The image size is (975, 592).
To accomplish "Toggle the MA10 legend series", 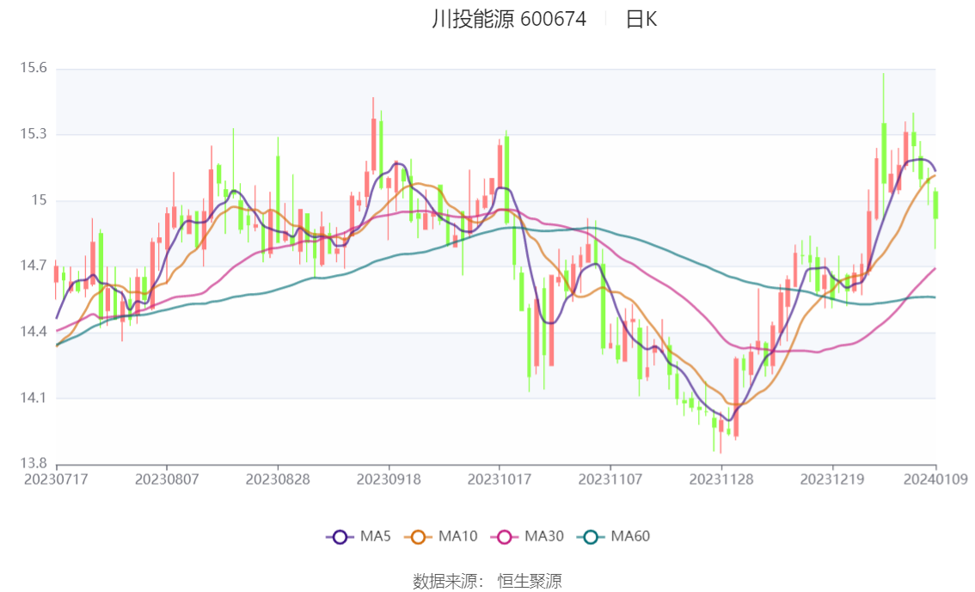I will point(441,537).
